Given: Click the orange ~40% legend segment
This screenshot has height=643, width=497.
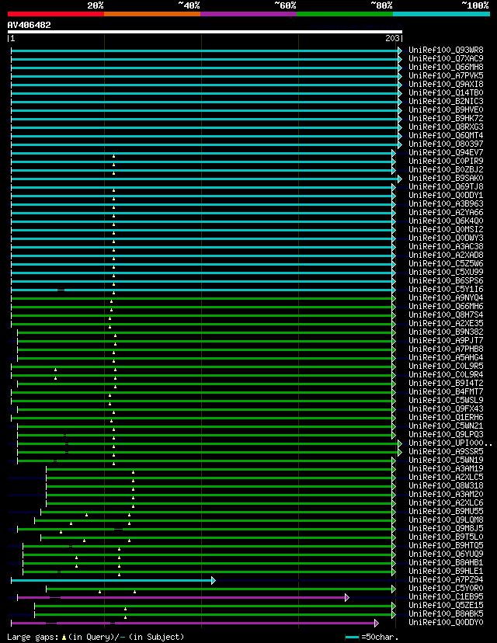Looking at the screenshot, I should click(152, 14).
